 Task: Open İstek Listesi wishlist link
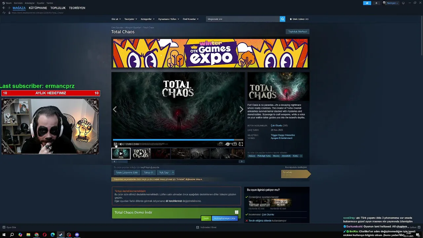[299, 19]
